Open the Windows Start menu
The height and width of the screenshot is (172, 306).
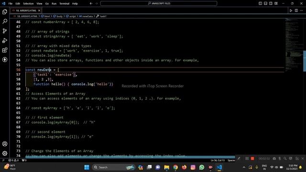pyautogui.click(x=87, y=167)
